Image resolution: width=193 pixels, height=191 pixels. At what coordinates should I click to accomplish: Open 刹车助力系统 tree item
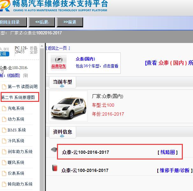coord(20,152)
